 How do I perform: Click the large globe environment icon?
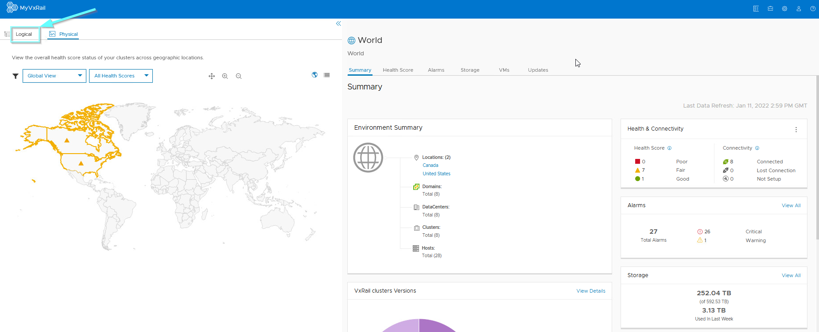(368, 158)
